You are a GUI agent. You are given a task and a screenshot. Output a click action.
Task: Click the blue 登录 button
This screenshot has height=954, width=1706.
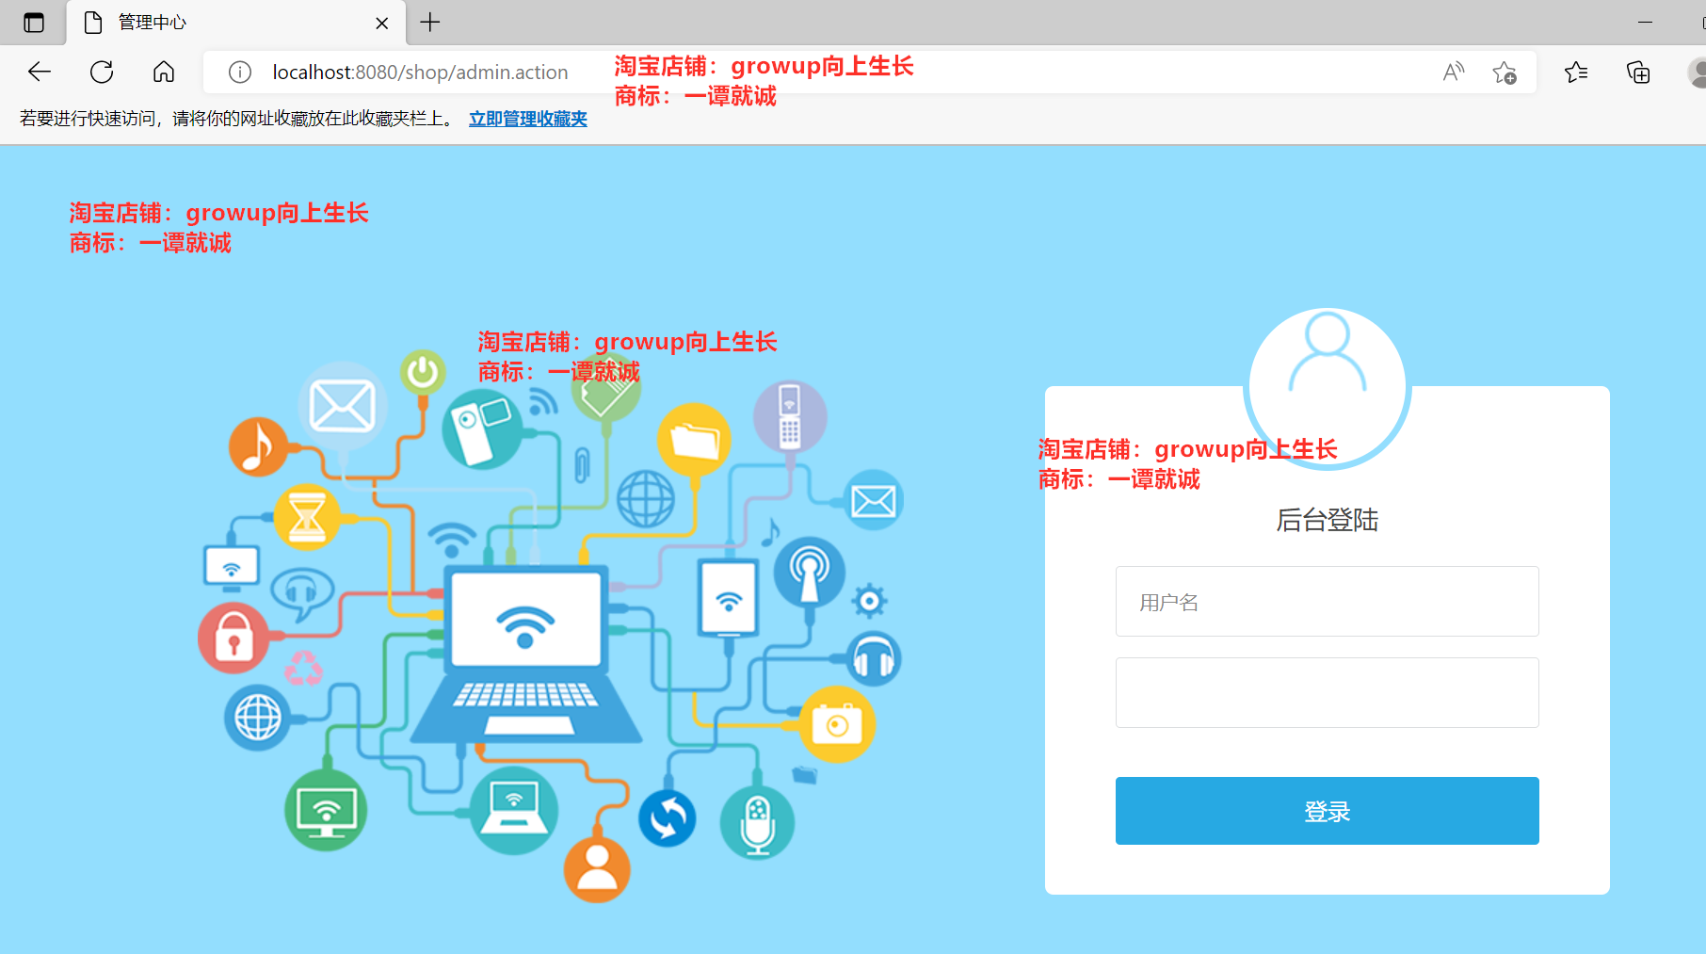1327,811
